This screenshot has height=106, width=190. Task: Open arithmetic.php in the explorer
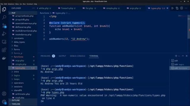23,94
